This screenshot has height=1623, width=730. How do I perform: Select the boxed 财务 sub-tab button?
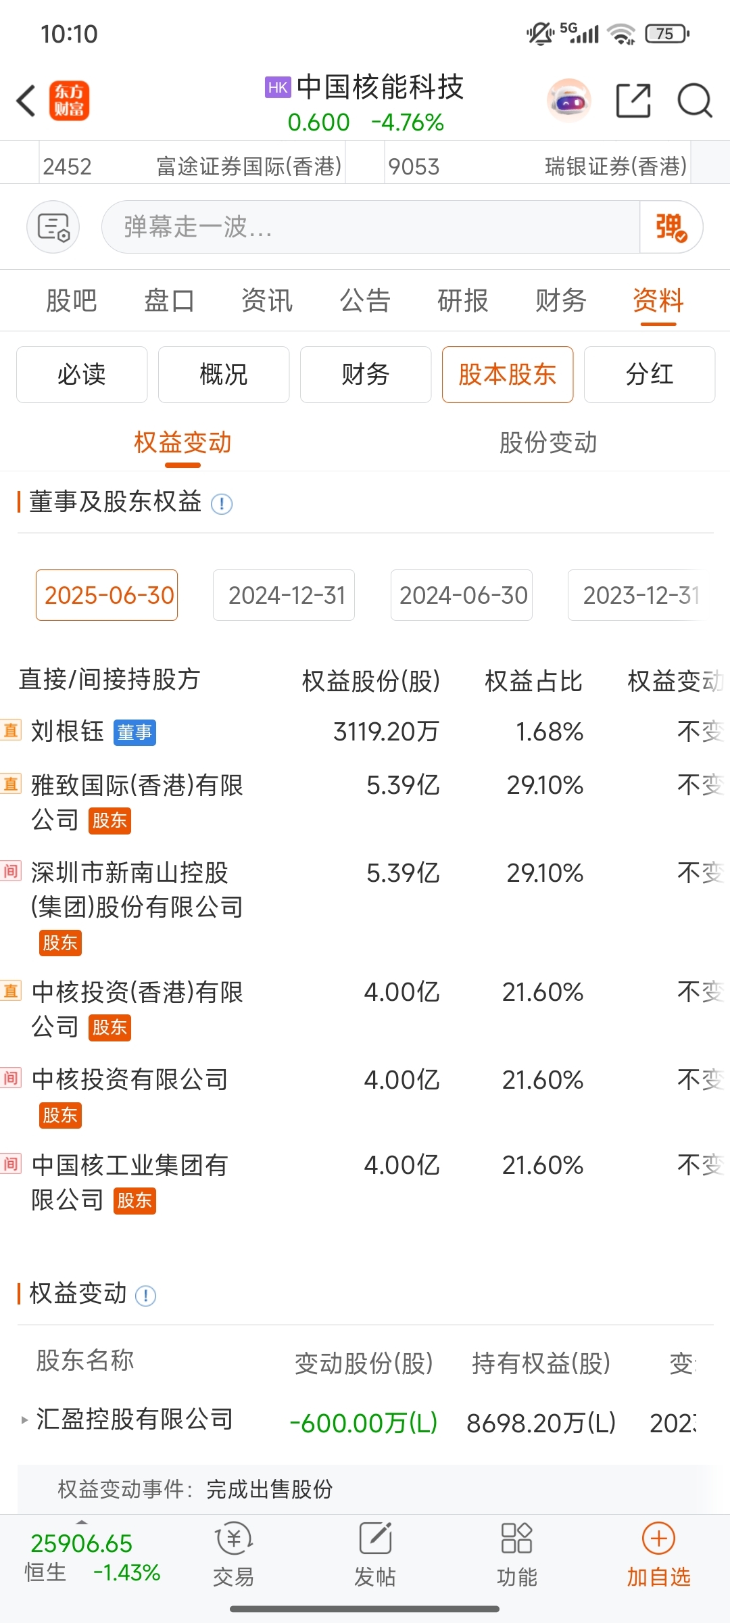pyautogui.click(x=366, y=375)
